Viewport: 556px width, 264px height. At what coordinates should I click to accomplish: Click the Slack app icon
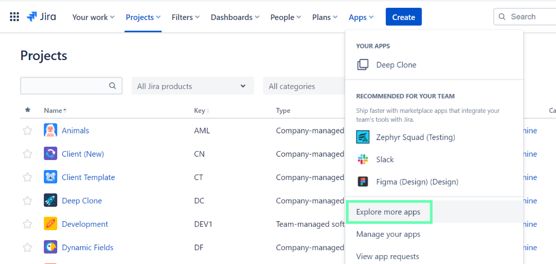tap(363, 160)
